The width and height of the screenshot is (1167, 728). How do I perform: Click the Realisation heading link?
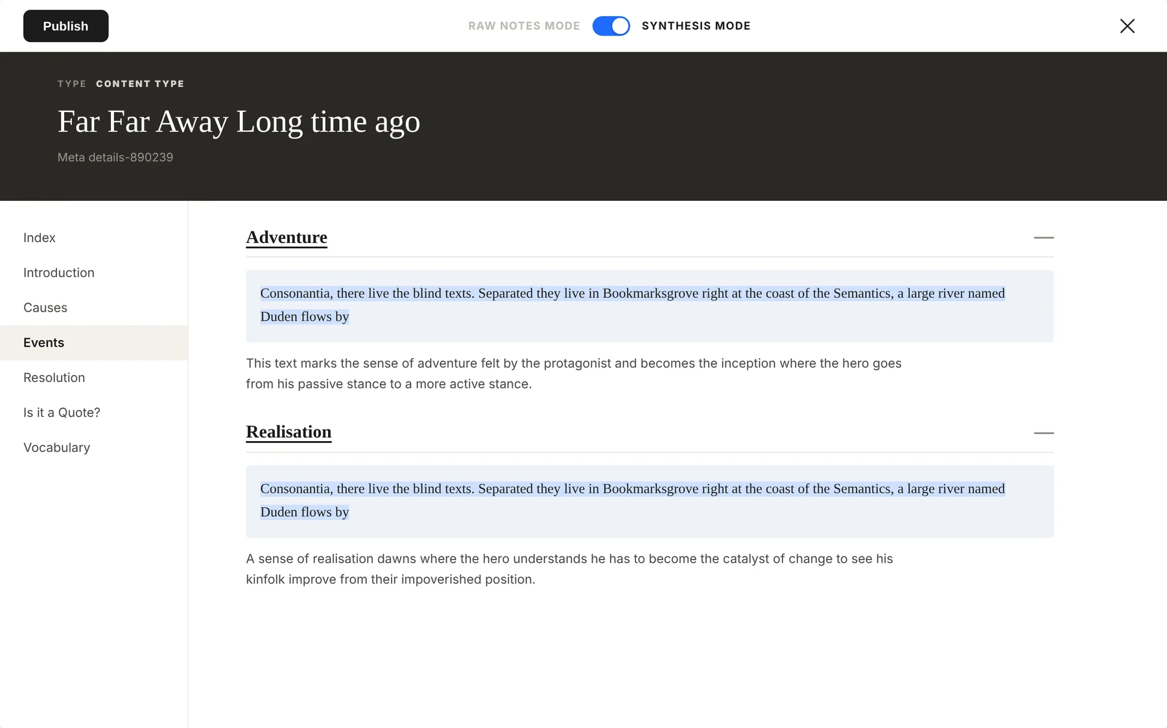click(289, 432)
